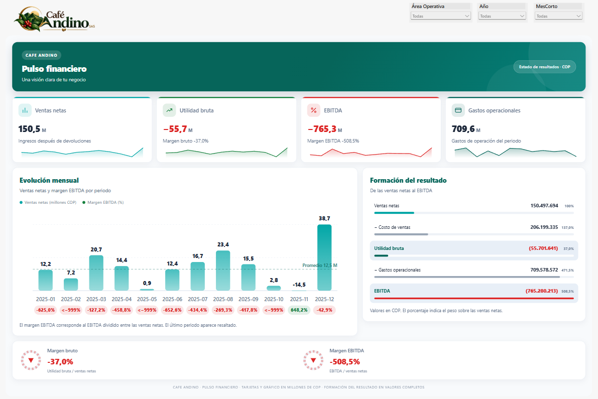This screenshot has width=598, height=399.
Task: Click the Formación del resultado heading
Action: tap(408, 180)
